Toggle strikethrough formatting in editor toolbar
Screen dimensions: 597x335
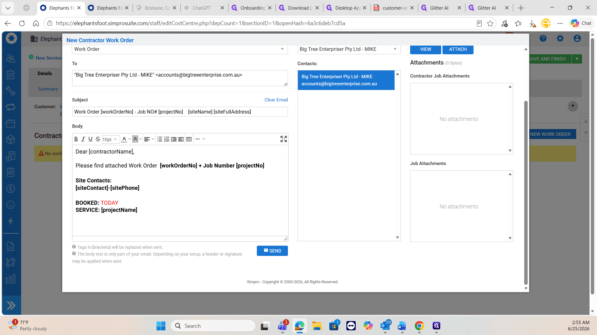(x=98, y=139)
